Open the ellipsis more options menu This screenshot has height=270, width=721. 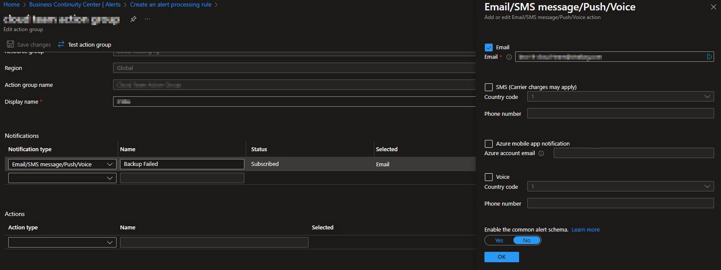147,19
